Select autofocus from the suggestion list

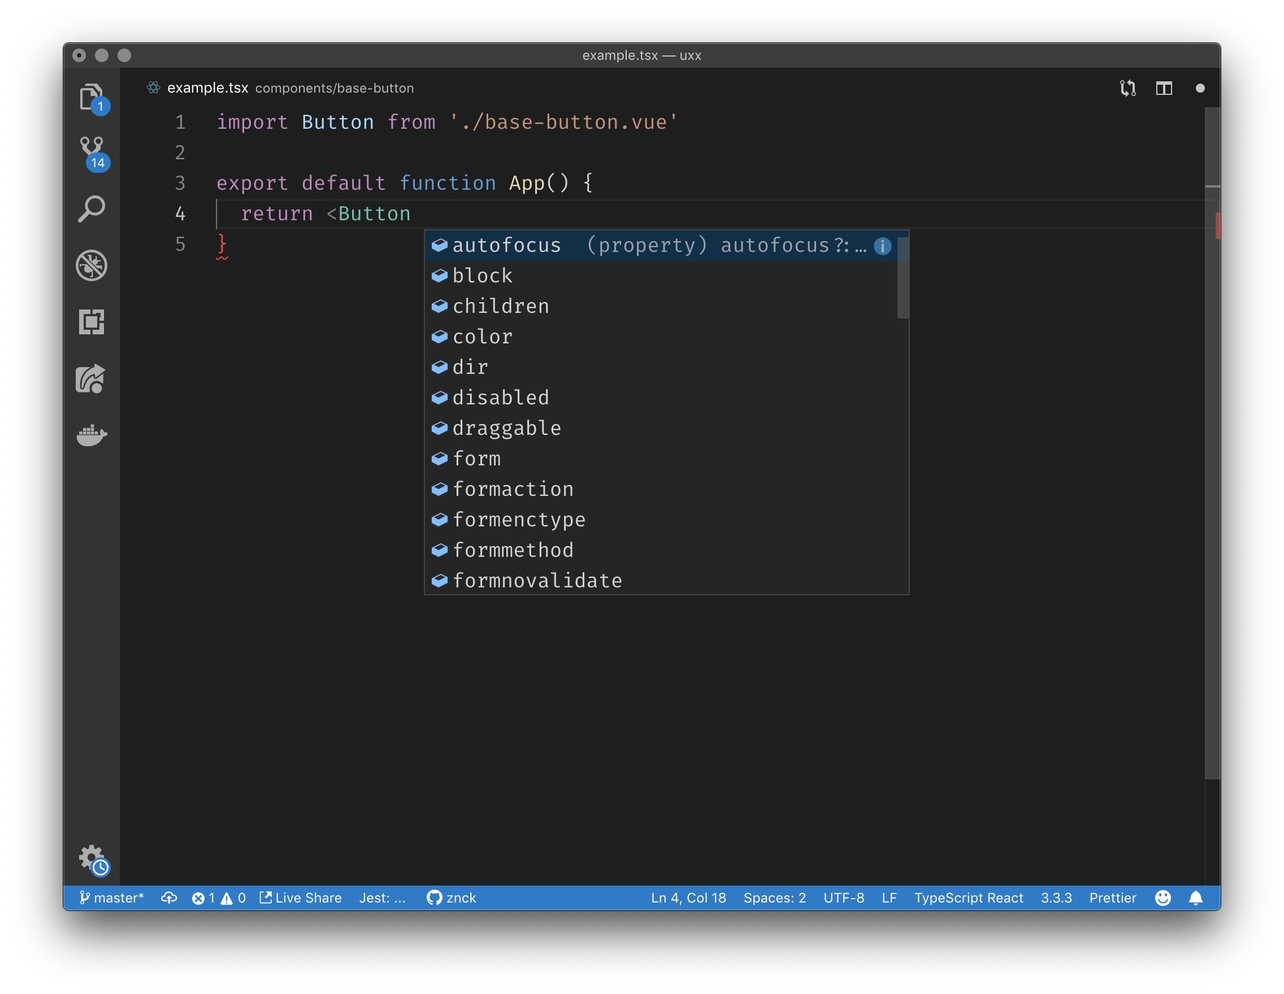(x=506, y=245)
